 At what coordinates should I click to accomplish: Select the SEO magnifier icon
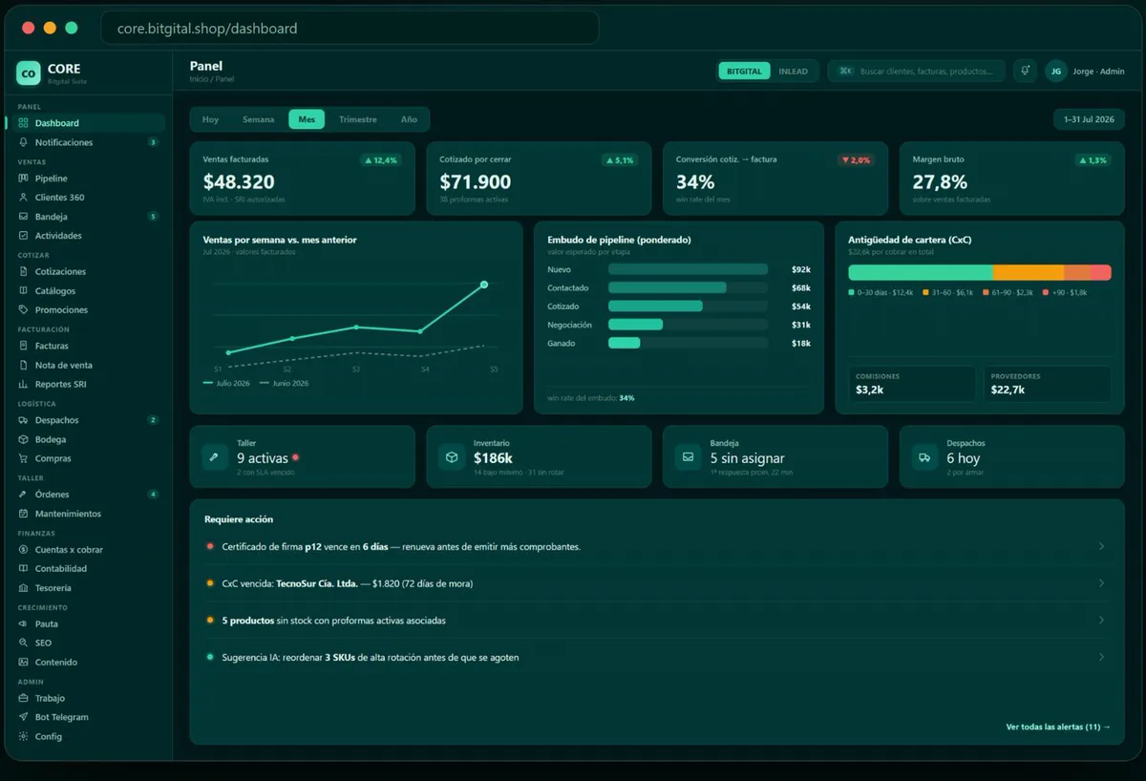[x=24, y=644]
